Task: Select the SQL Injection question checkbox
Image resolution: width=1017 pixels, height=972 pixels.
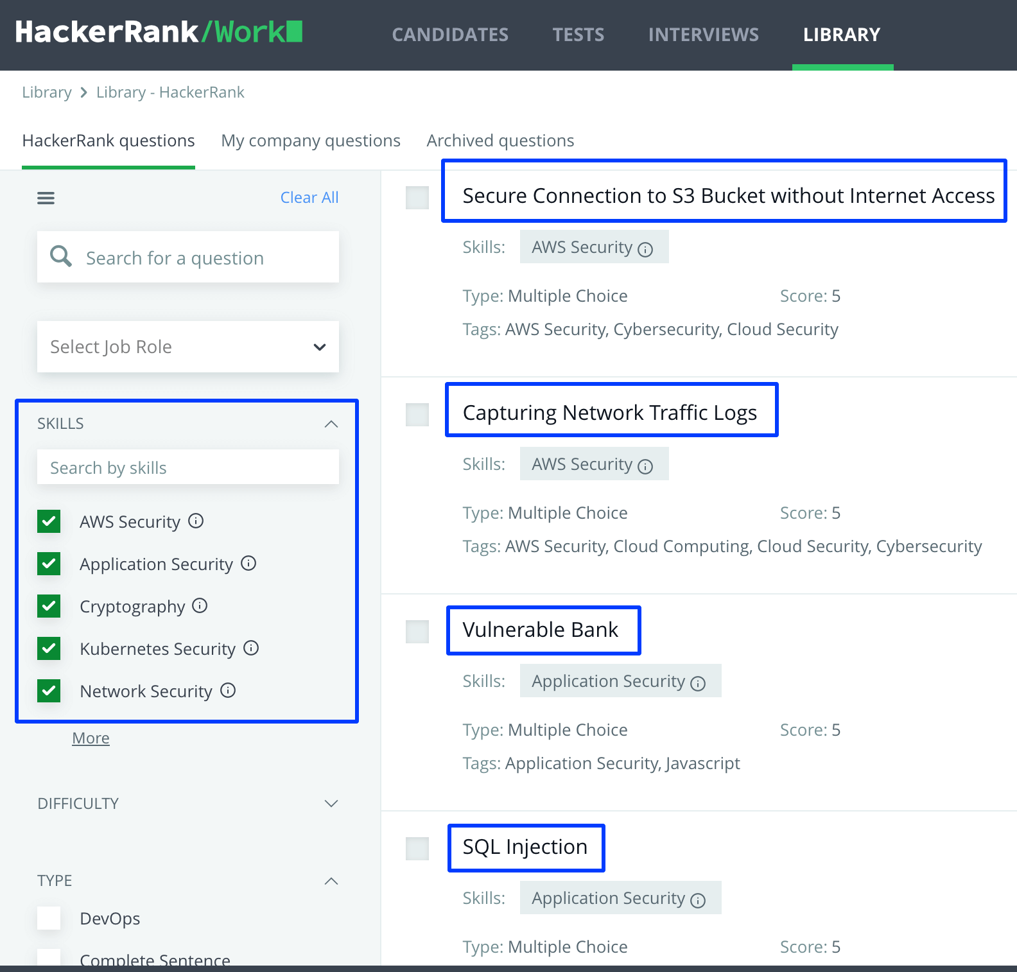Action: click(x=417, y=849)
